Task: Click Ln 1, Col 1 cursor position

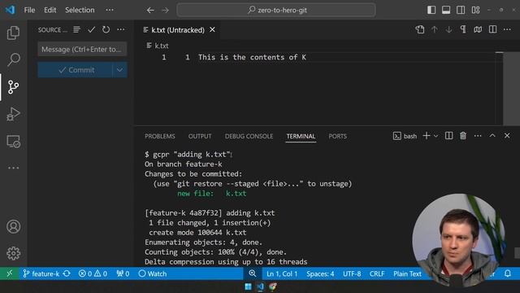Action: [282, 273]
